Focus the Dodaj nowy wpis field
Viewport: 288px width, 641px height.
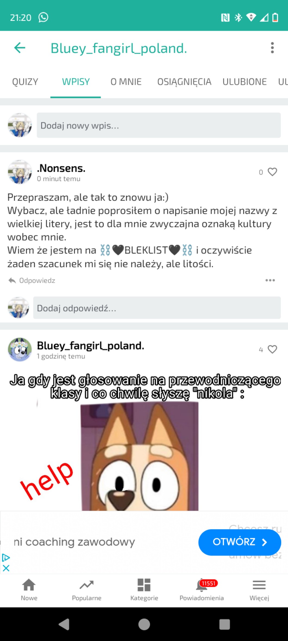[159, 125]
